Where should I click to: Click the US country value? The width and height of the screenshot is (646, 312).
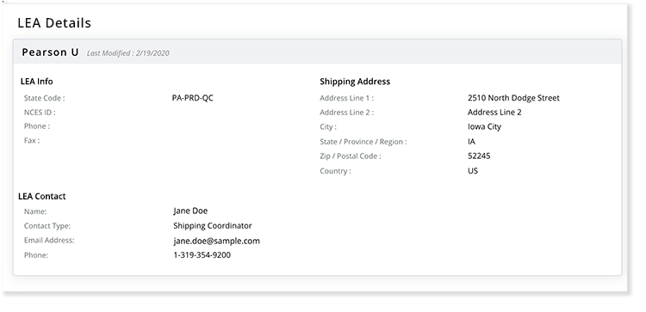[x=473, y=170]
